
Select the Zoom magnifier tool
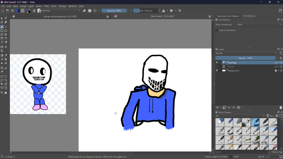tap(2, 92)
